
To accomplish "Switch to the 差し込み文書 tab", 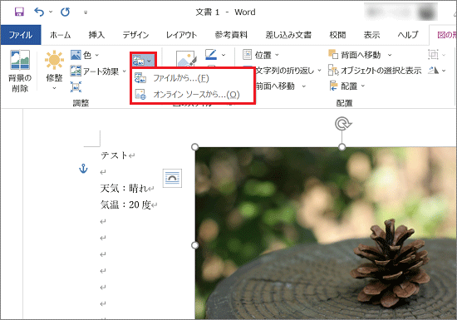I will pyautogui.click(x=288, y=35).
